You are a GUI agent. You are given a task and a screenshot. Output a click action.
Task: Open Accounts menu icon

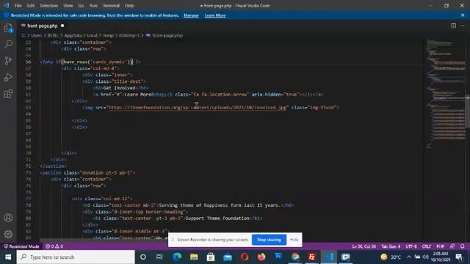click(x=8, y=218)
